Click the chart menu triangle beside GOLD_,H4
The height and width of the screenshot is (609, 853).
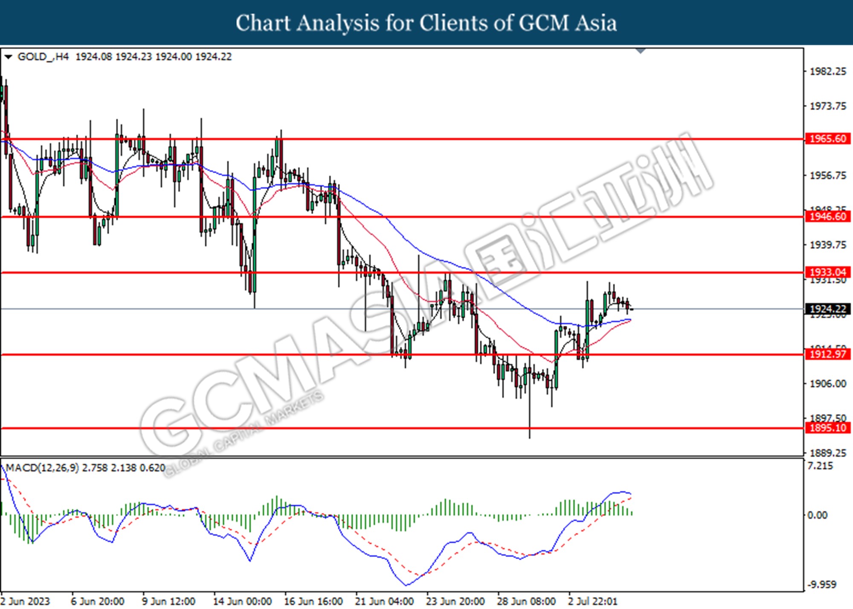pyautogui.click(x=8, y=57)
